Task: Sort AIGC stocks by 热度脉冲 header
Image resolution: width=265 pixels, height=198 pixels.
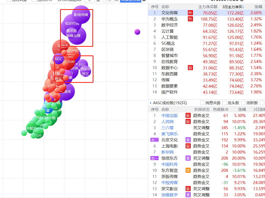Action: (x=220, y=109)
